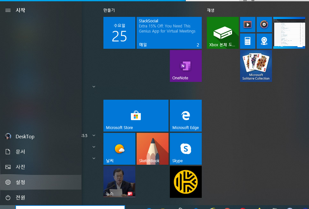The image size is (309, 209).
Task: Open the Skype tile
Action: point(185,149)
